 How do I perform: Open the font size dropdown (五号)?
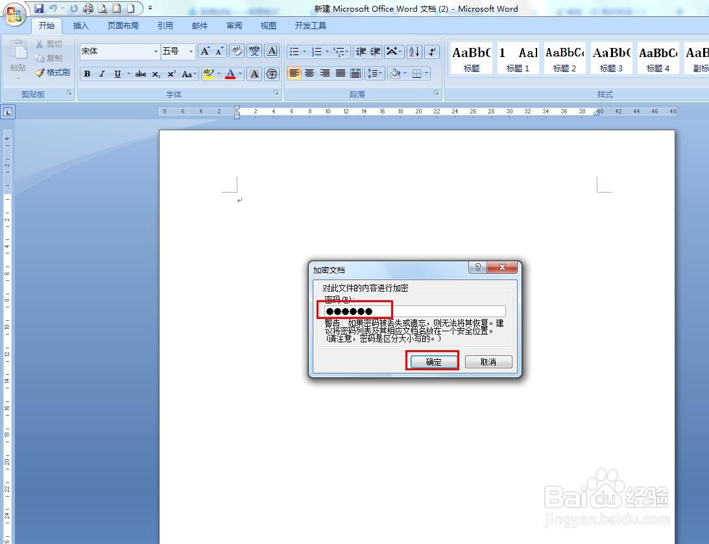(191, 51)
